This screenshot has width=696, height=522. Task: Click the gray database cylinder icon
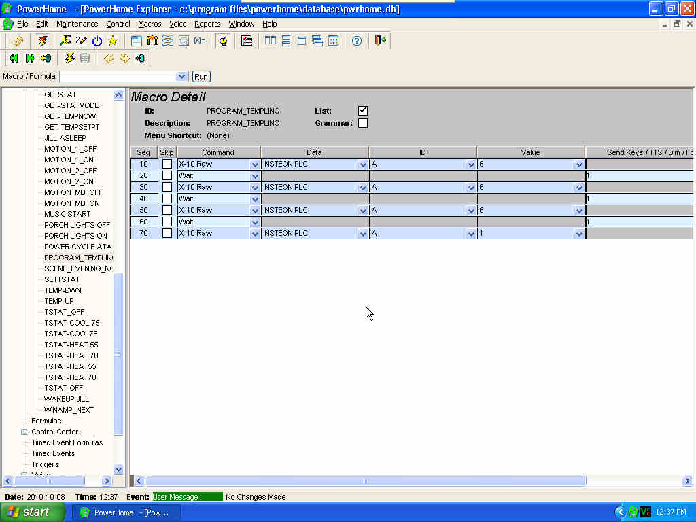[85, 58]
